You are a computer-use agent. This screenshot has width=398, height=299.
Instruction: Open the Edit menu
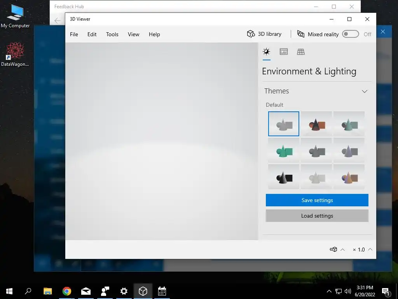pos(92,34)
